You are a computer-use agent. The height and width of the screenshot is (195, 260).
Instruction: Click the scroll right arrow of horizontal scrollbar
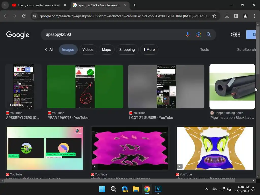point(254,181)
